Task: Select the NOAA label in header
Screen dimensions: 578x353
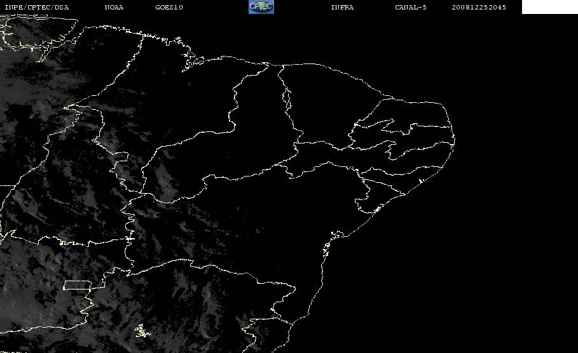Action: 114,7
